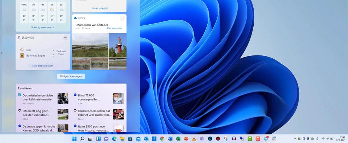Open taskbar app with red notification badge
This screenshot has height=143, width=348.
[266, 139]
